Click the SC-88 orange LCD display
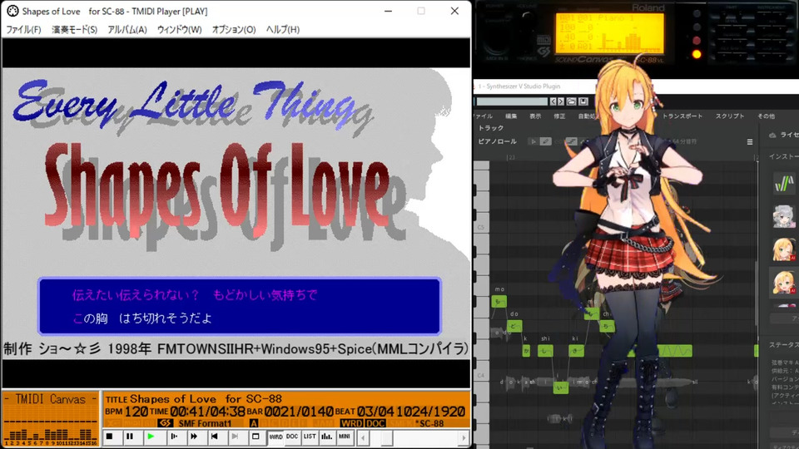799x449 pixels. [609, 32]
